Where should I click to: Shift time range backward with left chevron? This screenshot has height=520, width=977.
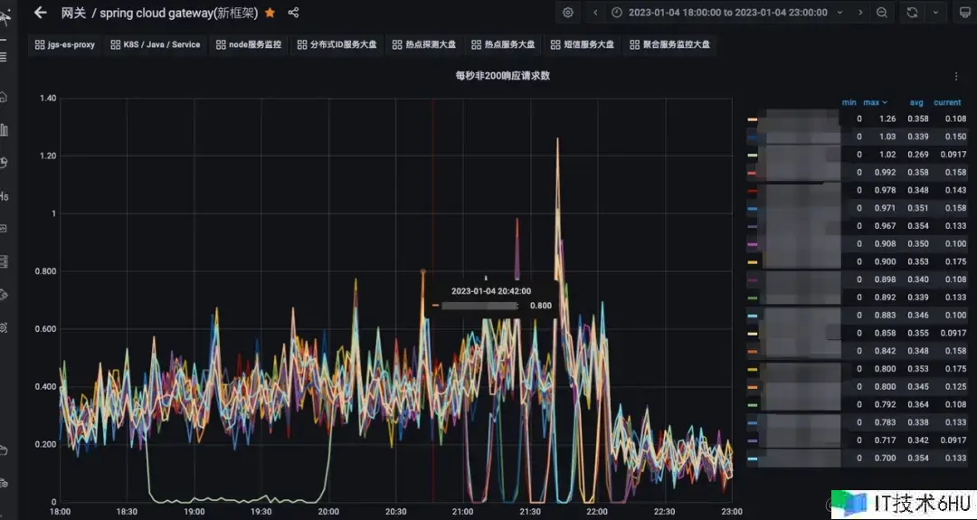(595, 13)
